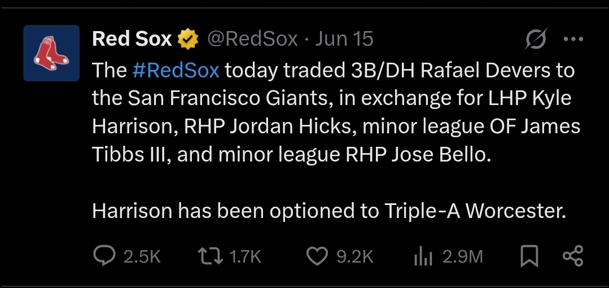Click the 1.7K reposts count
The image size is (609, 288).
[x=246, y=257]
